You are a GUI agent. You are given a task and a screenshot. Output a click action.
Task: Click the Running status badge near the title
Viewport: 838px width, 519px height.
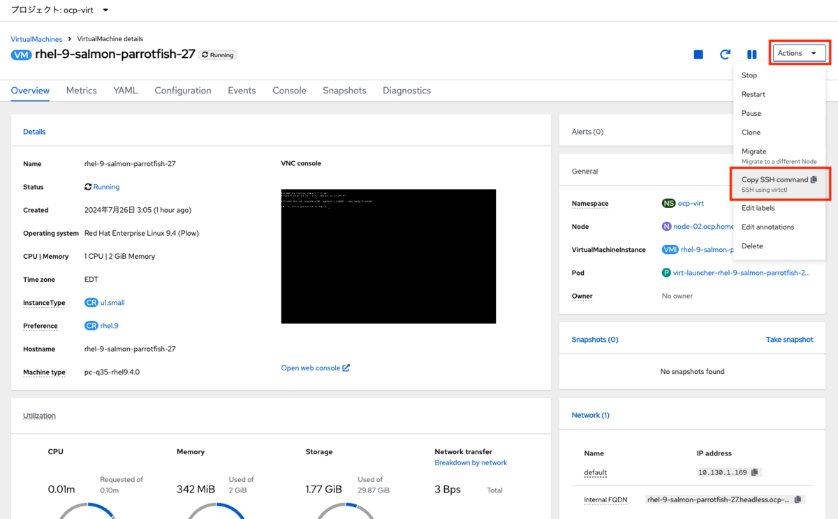point(218,54)
